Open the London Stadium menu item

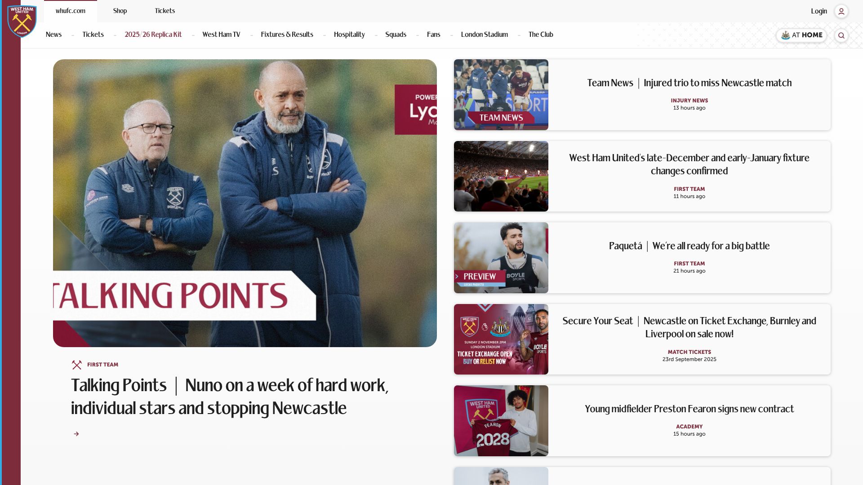(x=485, y=35)
